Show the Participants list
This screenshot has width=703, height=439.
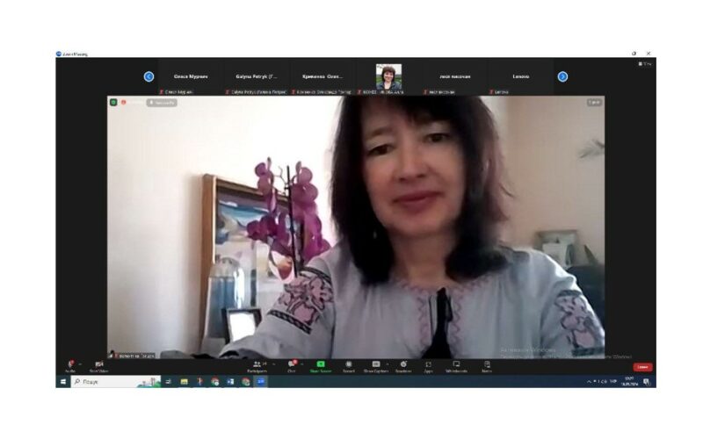point(257,364)
